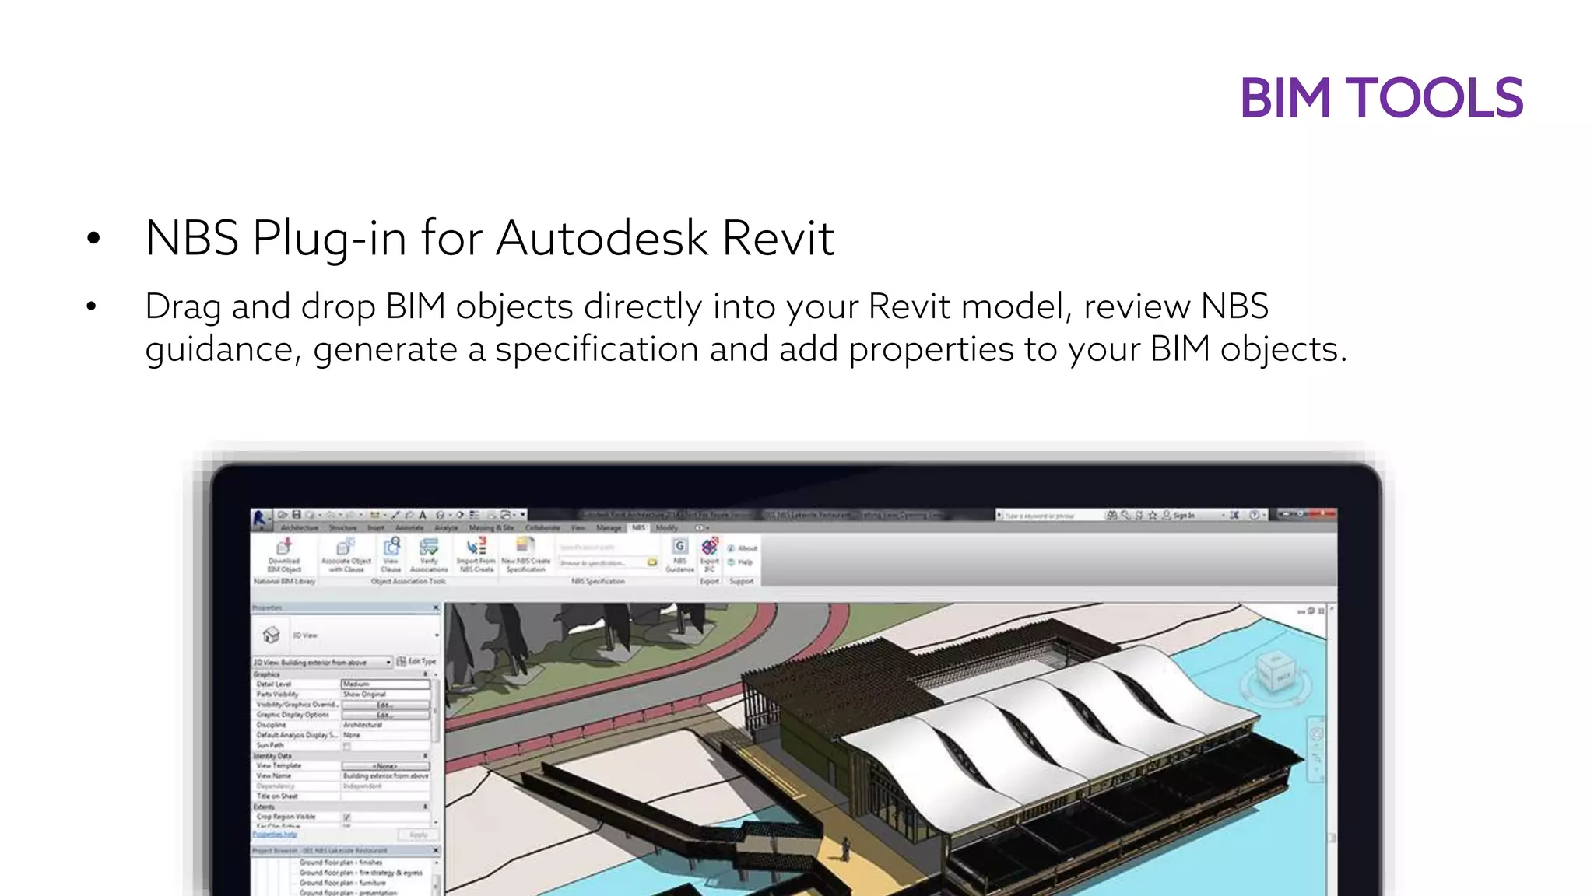Click the Detail Level value Medium
The height and width of the screenshot is (896, 1594).
tap(385, 684)
